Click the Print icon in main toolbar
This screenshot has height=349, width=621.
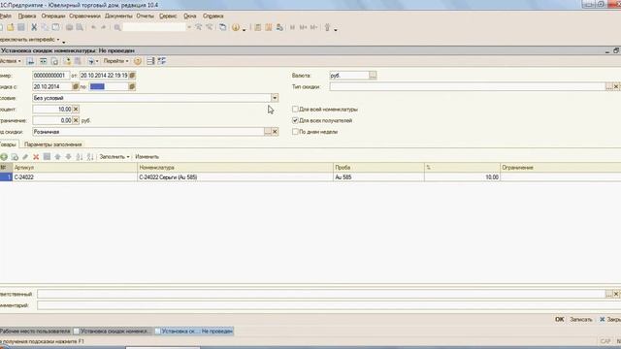[x=69, y=27]
